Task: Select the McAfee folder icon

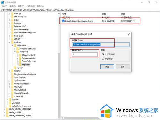Action: [12, 23]
